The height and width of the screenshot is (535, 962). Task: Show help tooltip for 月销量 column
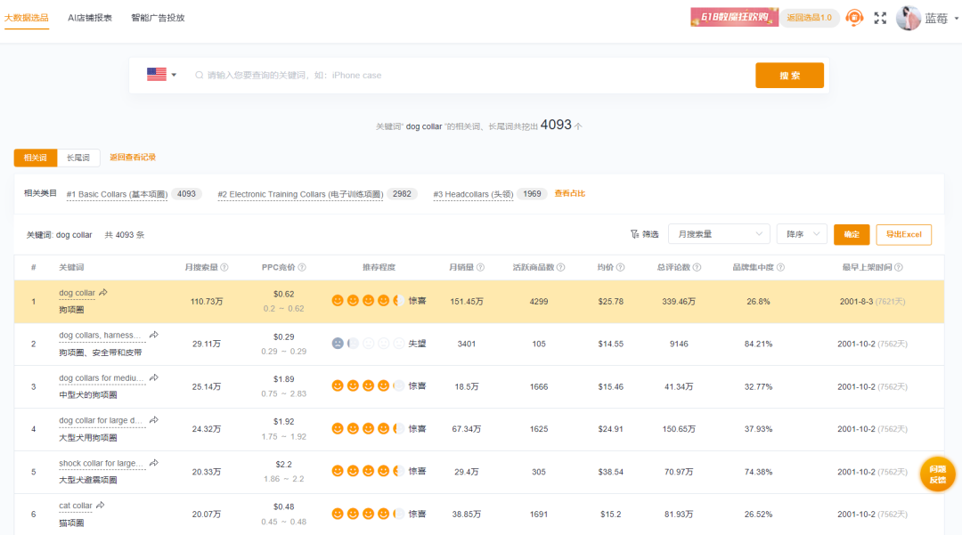click(480, 267)
